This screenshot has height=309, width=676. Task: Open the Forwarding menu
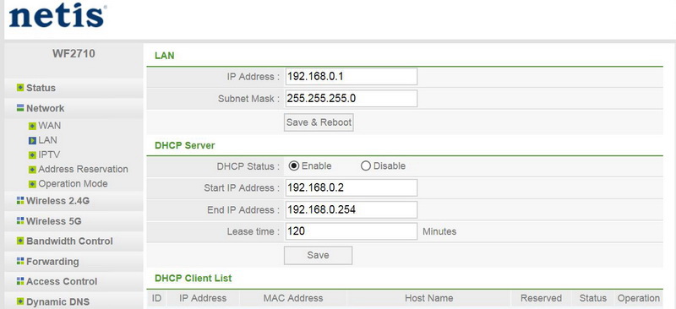click(x=52, y=262)
